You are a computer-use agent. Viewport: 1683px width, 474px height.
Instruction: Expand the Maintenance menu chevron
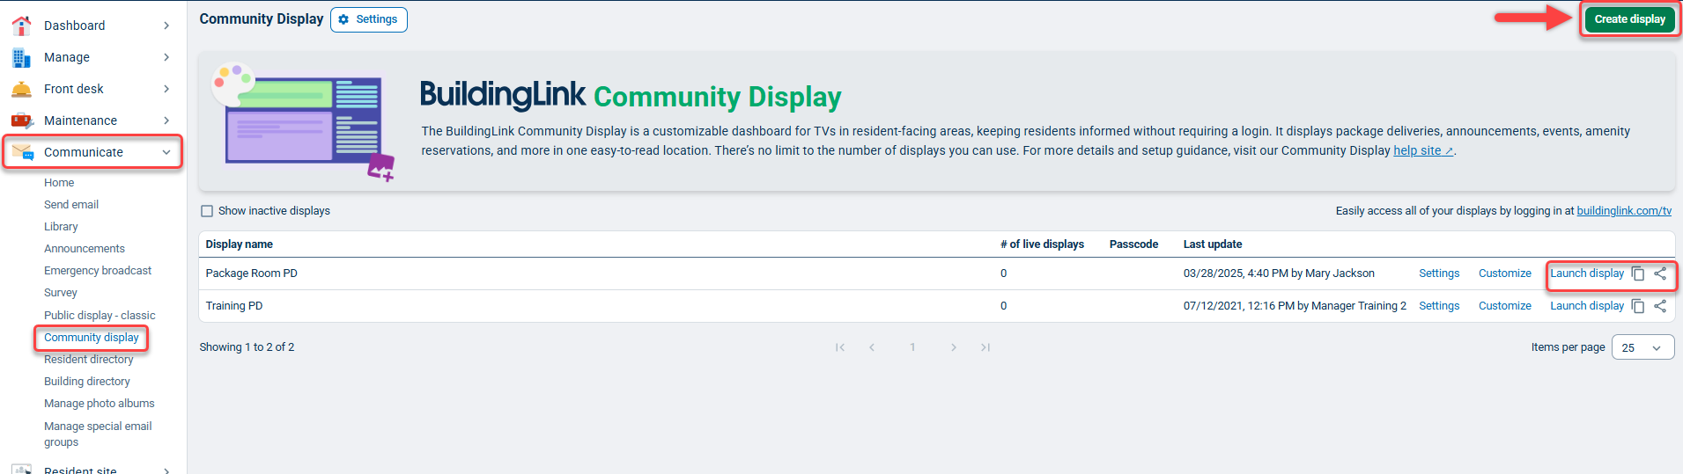click(166, 120)
